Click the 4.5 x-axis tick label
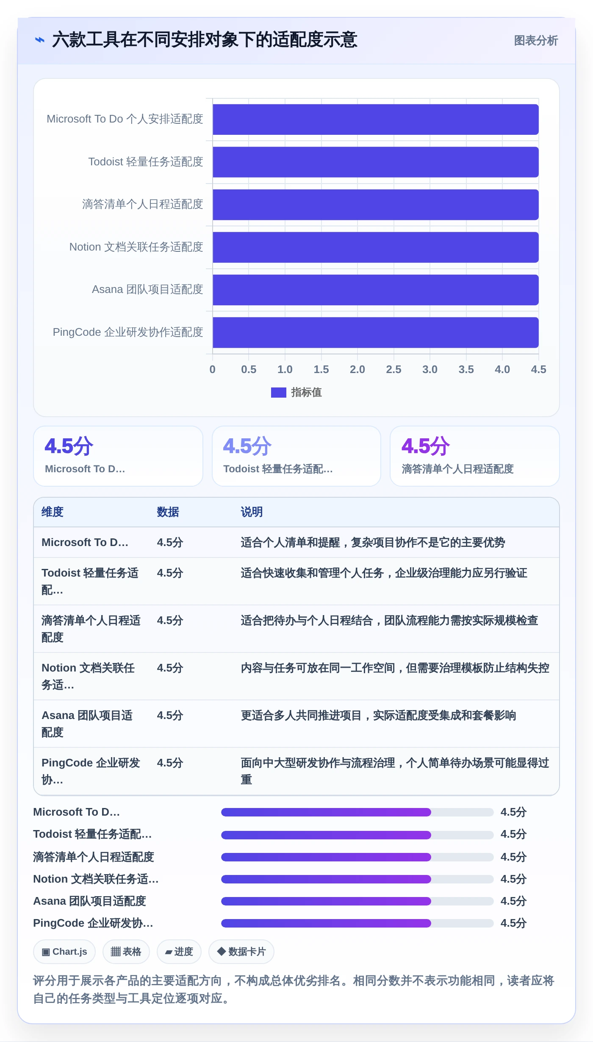The width and height of the screenshot is (593, 1042). coord(539,370)
